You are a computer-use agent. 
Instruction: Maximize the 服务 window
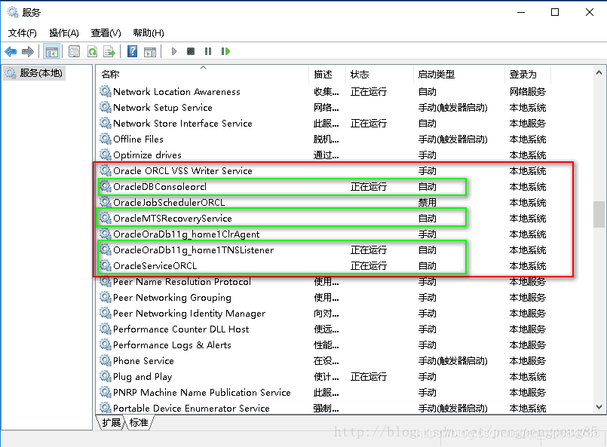(555, 12)
